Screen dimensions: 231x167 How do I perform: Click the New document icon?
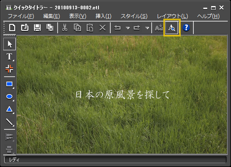tap(12, 28)
